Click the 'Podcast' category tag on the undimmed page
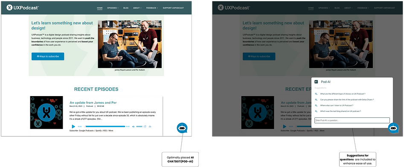This screenshot has width=404, height=168. [90, 106]
